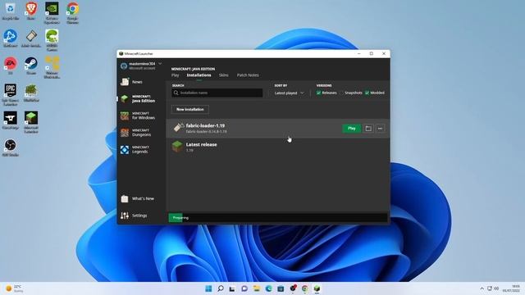Open the Google Chrome desktop shortcut
This screenshot has height=295, width=525.
point(72,13)
